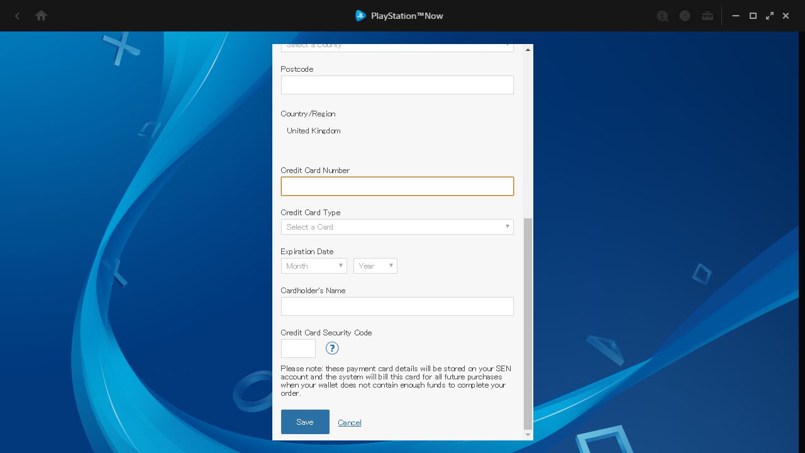Click the Credit Card Security Code label

click(326, 333)
